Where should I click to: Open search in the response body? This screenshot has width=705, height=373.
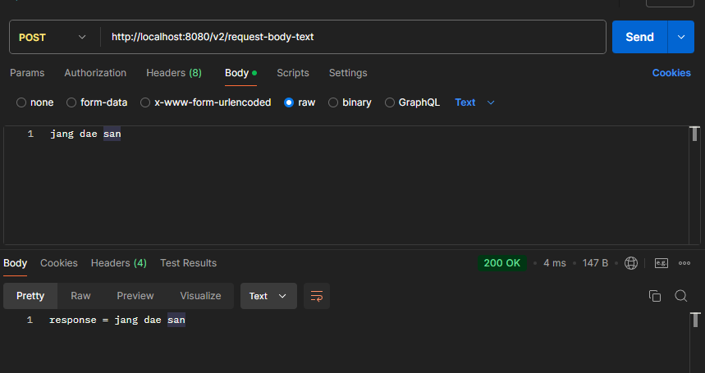click(680, 296)
